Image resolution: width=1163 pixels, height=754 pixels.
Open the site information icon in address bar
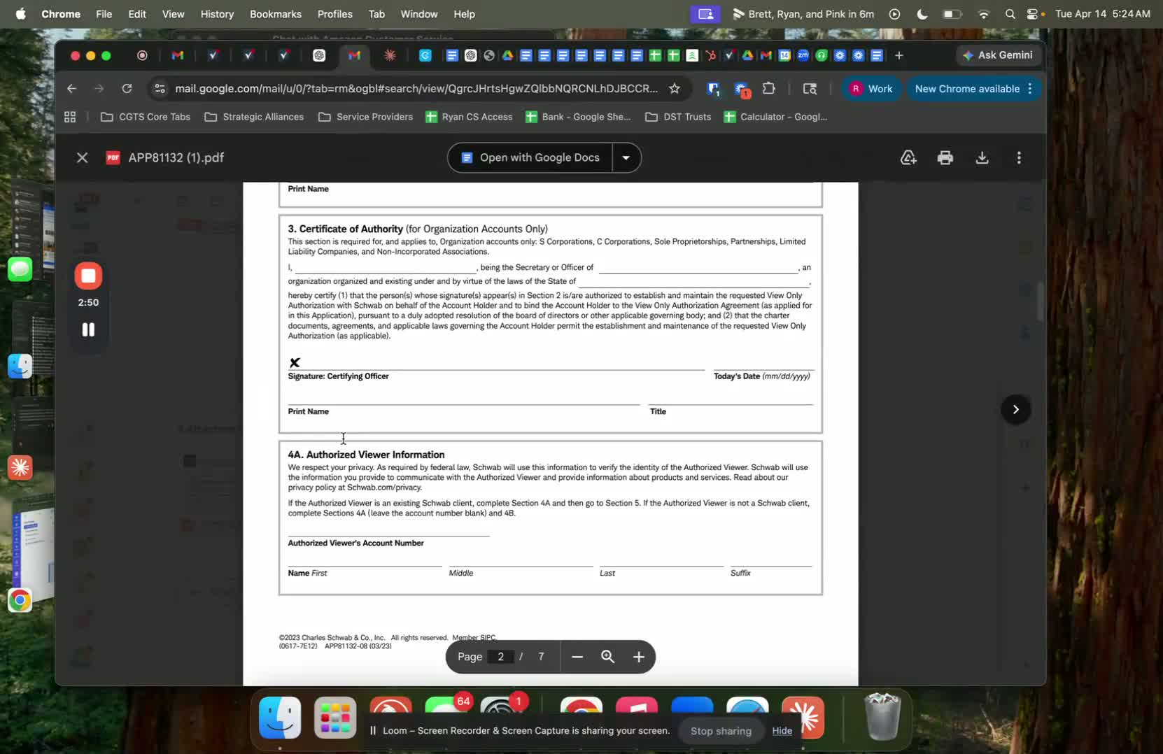(160, 89)
